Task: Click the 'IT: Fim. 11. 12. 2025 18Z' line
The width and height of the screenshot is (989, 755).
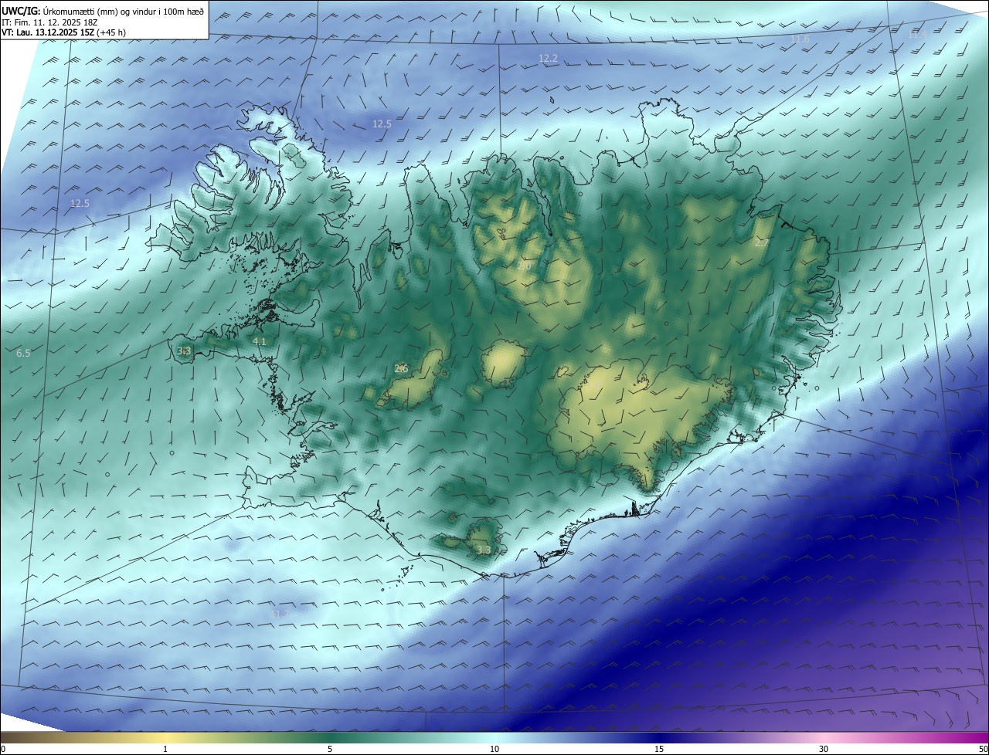Action: [x=51, y=22]
